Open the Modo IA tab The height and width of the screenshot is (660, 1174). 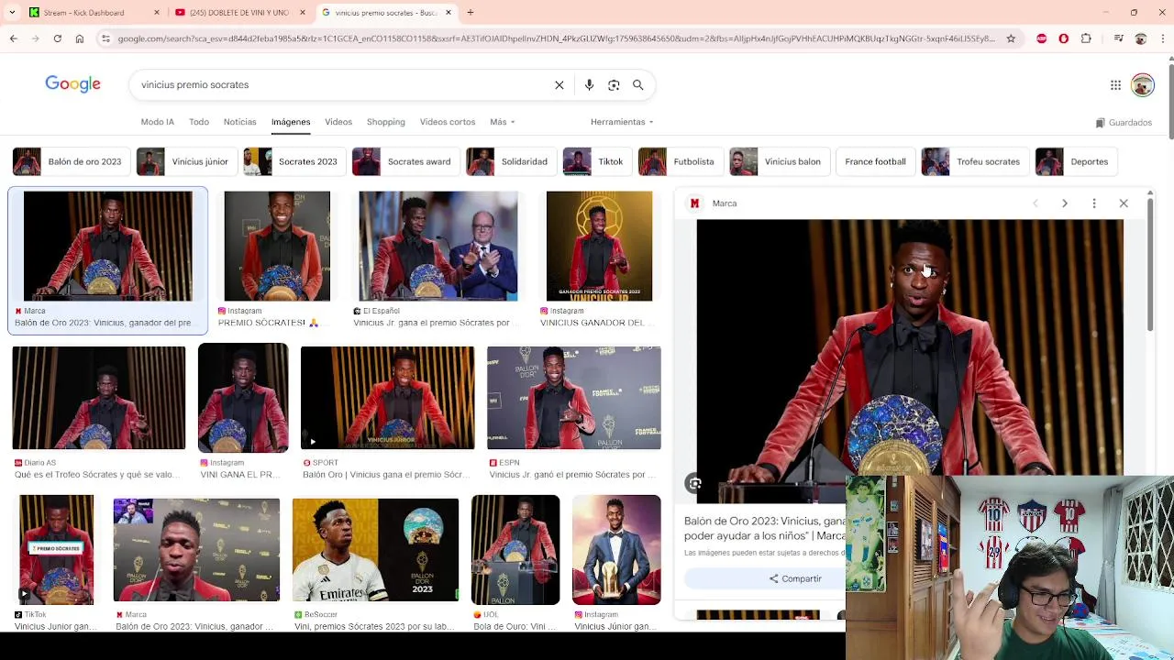(157, 122)
